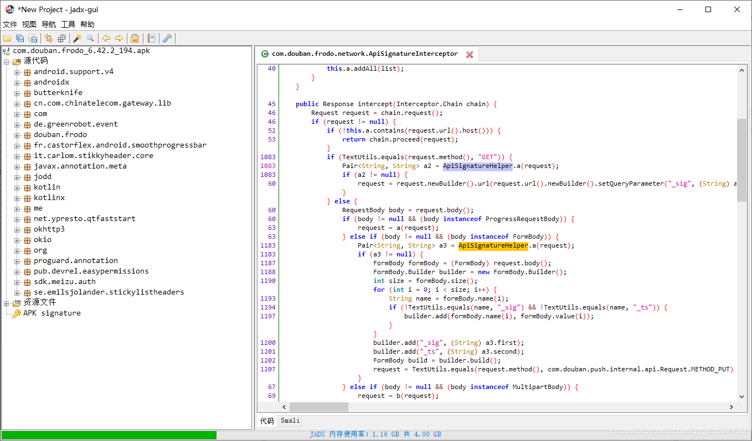Screen dimensions: 752x441
Task: Expand the douban.frodo package node
Action: click(x=17, y=135)
